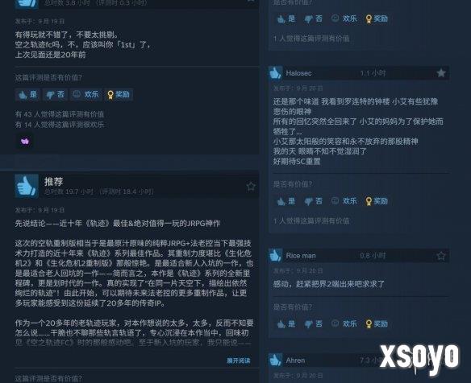The image size is (471, 383).
Task: Click the purple award badge icon
Action: point(25,141)
